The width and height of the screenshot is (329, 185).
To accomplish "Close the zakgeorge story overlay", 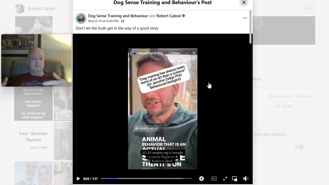I will tap(194, 53).
